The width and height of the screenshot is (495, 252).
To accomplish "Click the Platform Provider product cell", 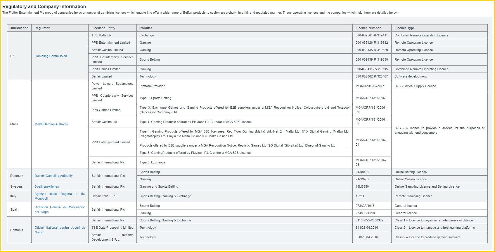I will (245, 86).
